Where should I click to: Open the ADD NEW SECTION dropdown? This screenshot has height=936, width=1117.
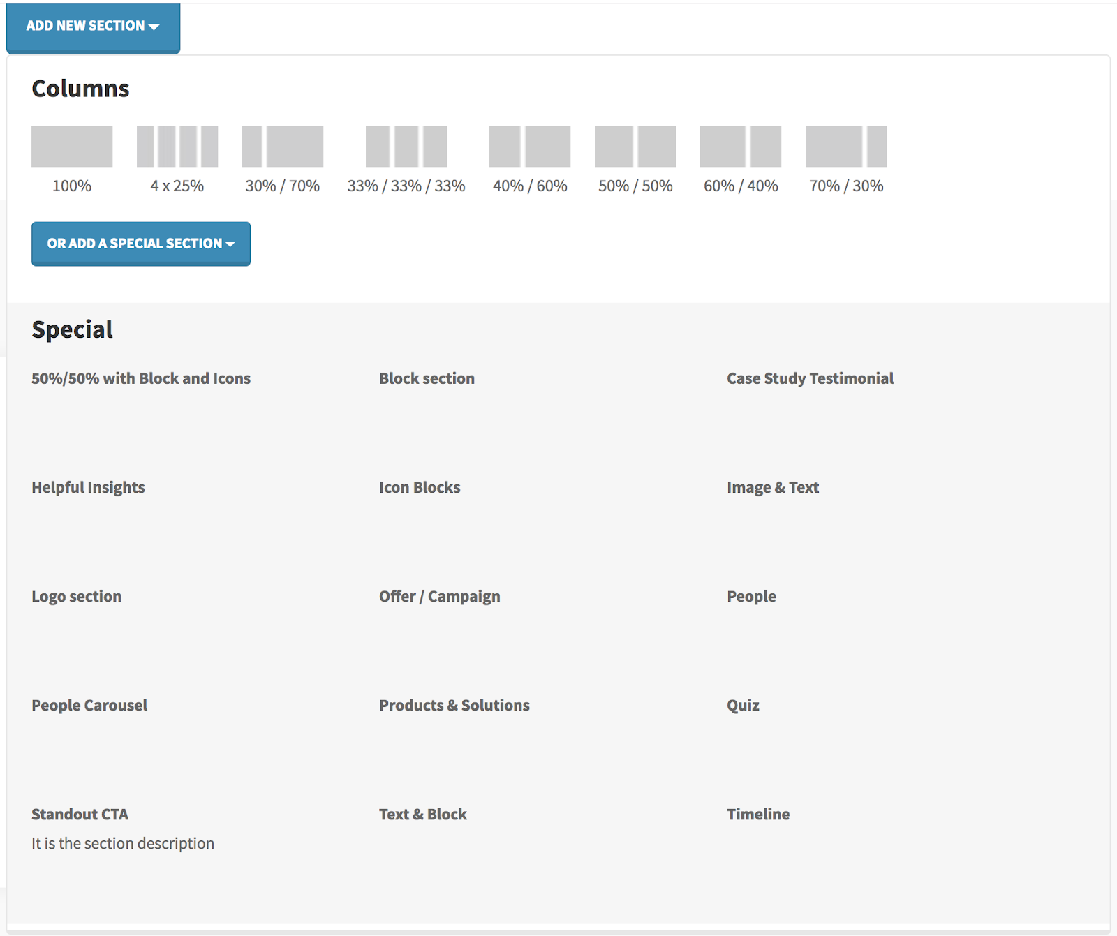pyautogui.click(x=93, y=25)
